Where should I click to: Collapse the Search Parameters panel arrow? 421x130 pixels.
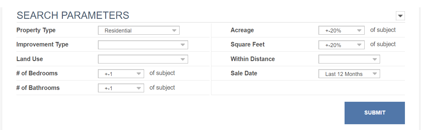coord(400,16)
